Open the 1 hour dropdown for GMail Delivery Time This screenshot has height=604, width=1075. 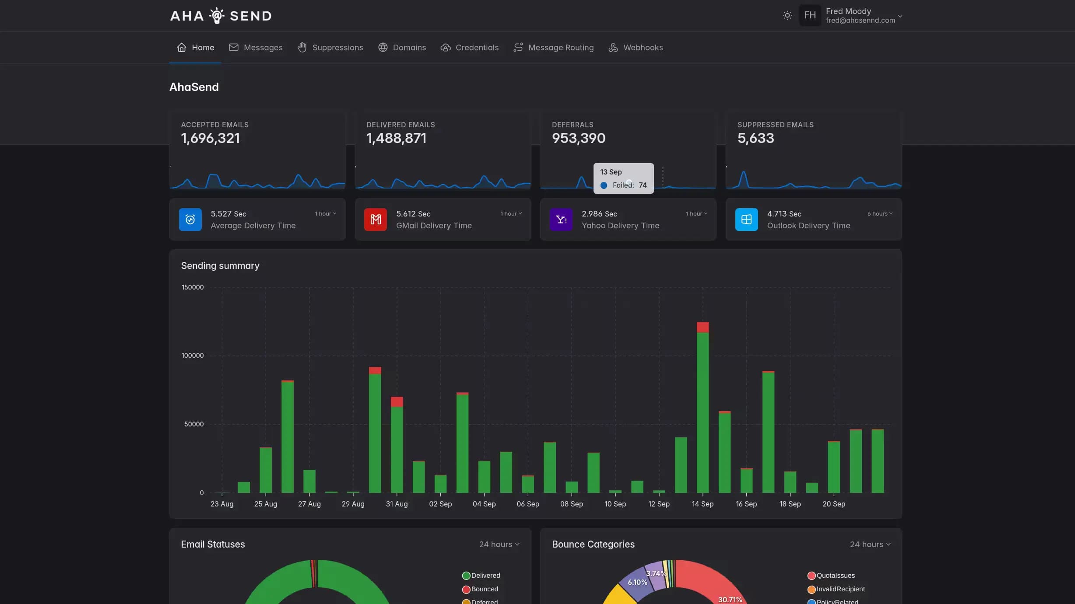tap(510, 213)
